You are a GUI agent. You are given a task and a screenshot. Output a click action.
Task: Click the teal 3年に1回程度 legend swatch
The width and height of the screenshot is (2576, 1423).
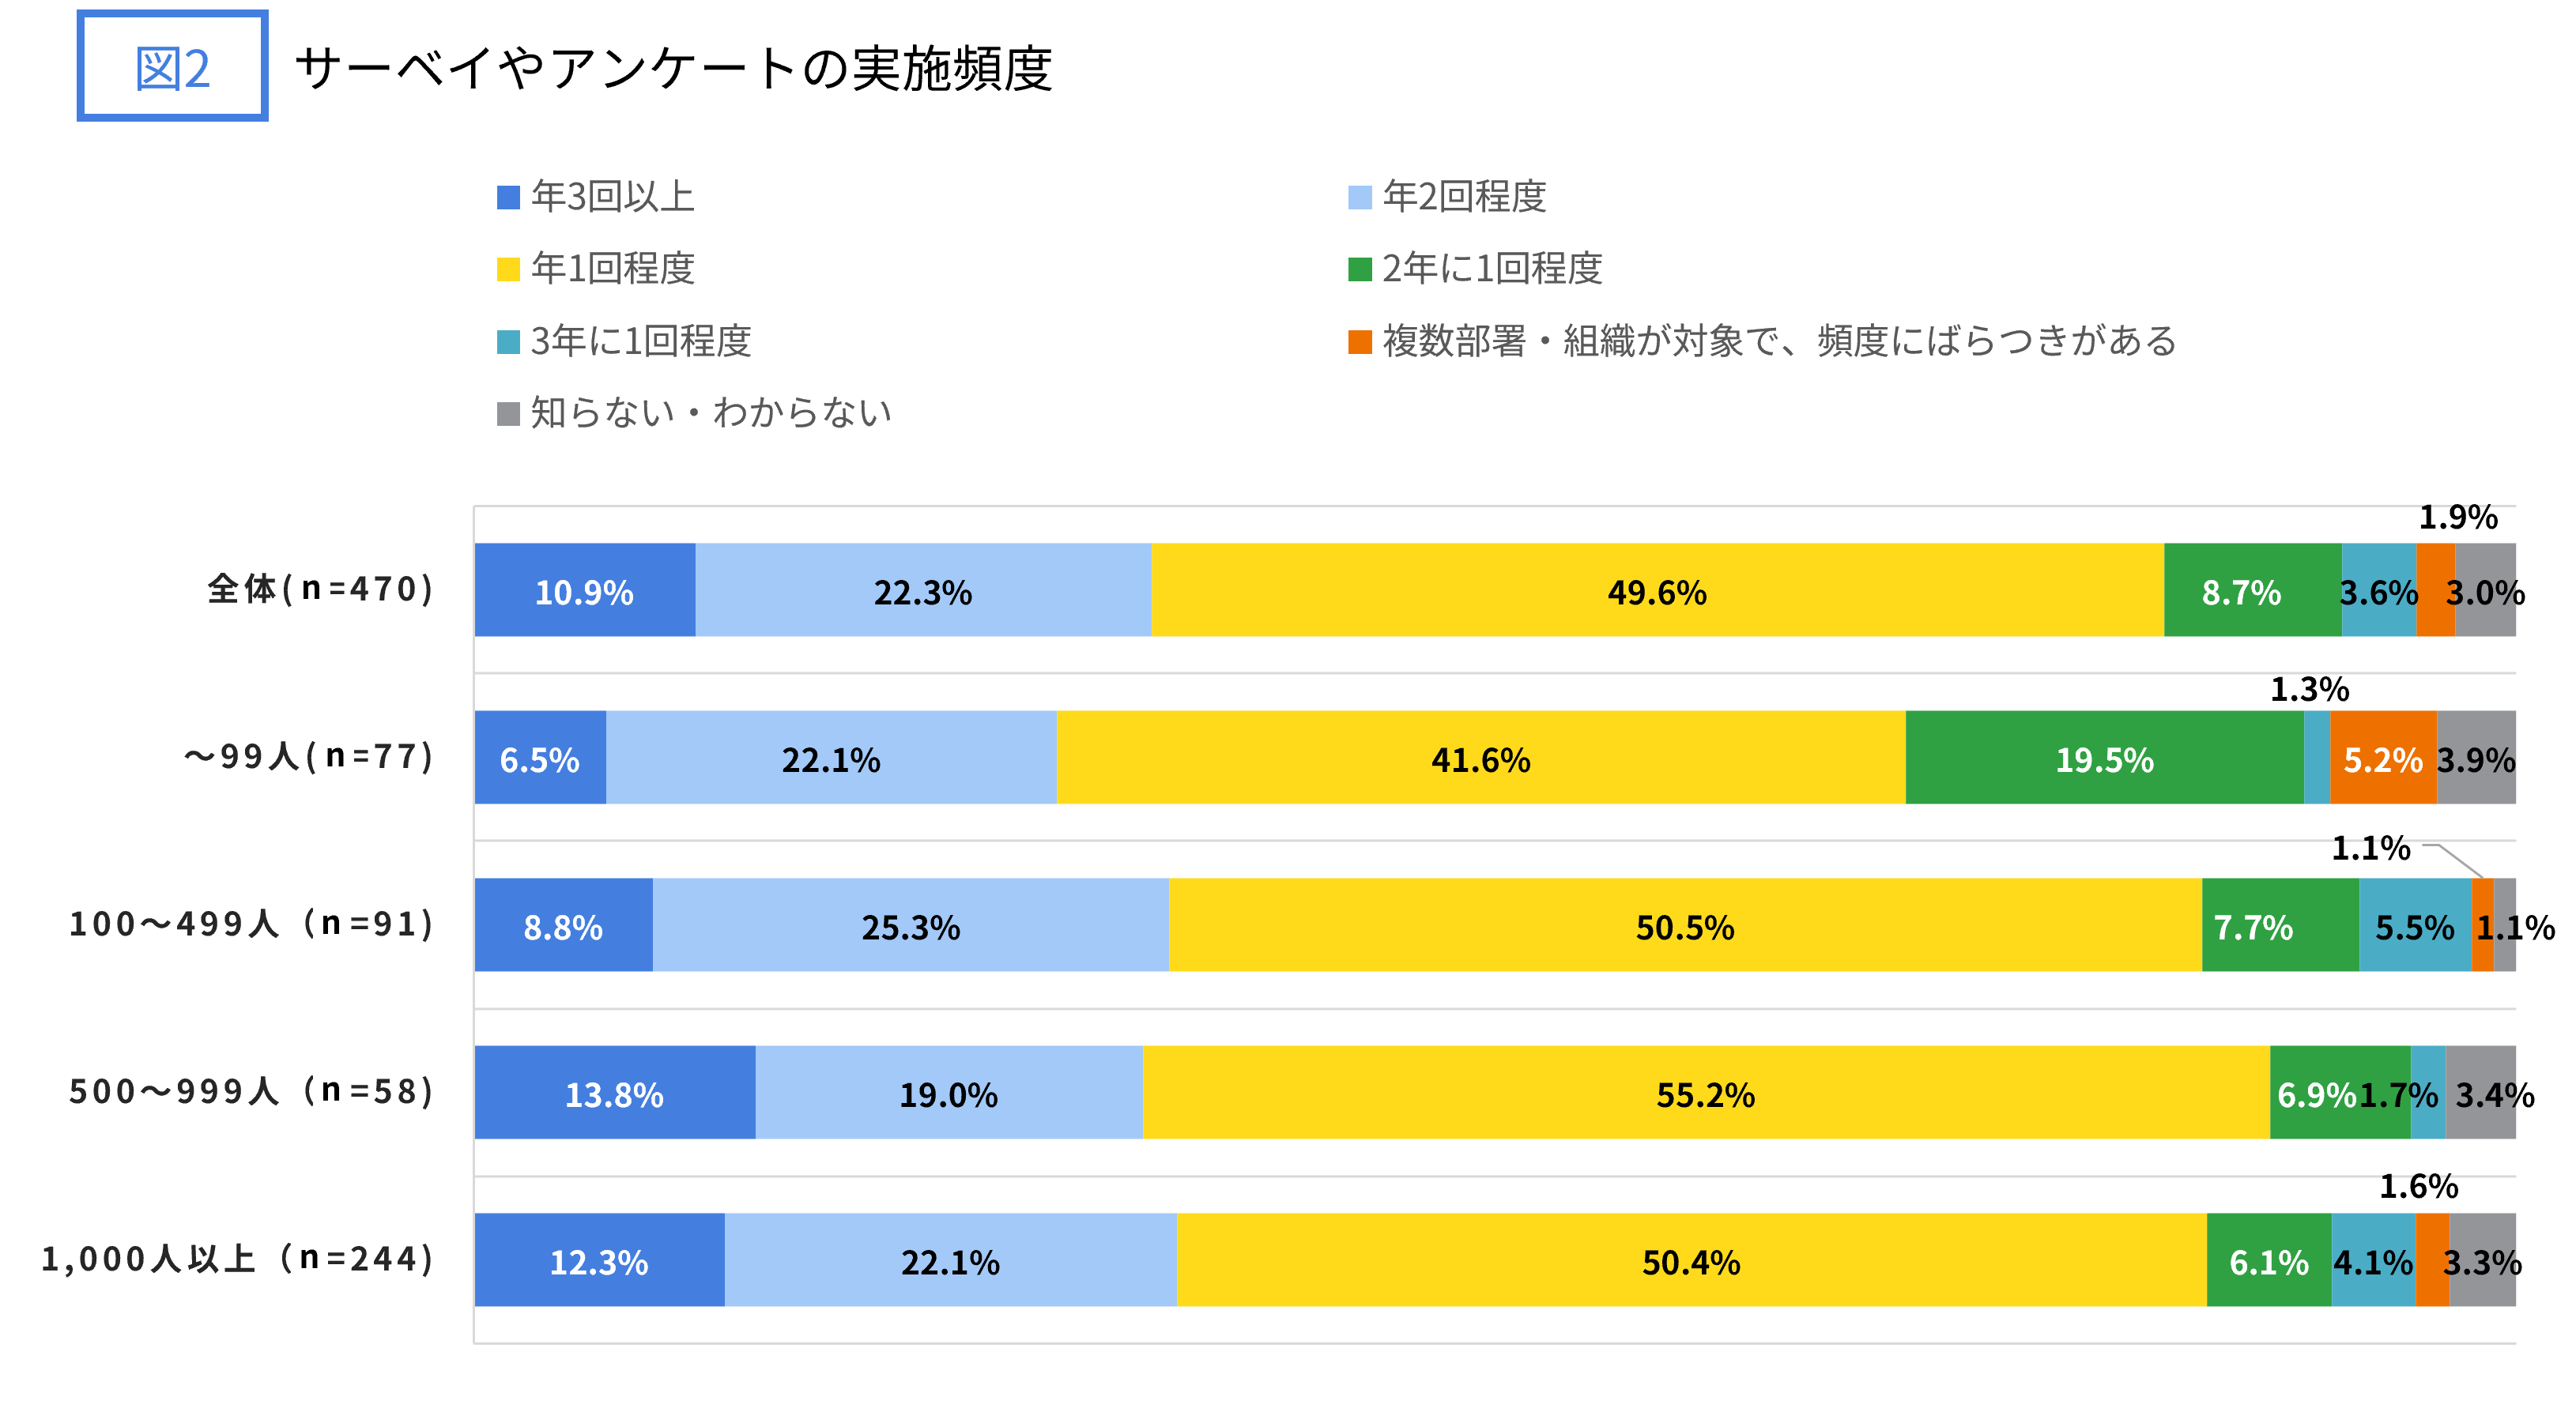508,342
